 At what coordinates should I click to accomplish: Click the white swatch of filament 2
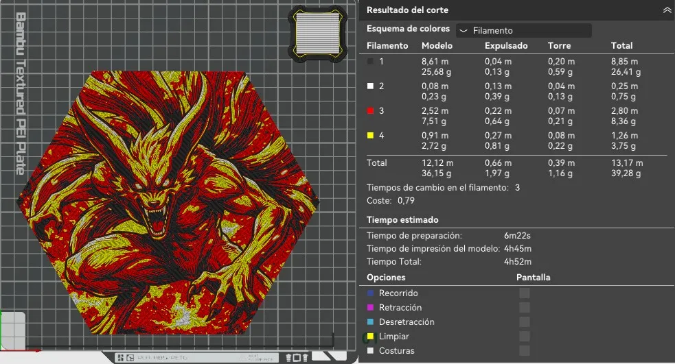pos(370,86)
